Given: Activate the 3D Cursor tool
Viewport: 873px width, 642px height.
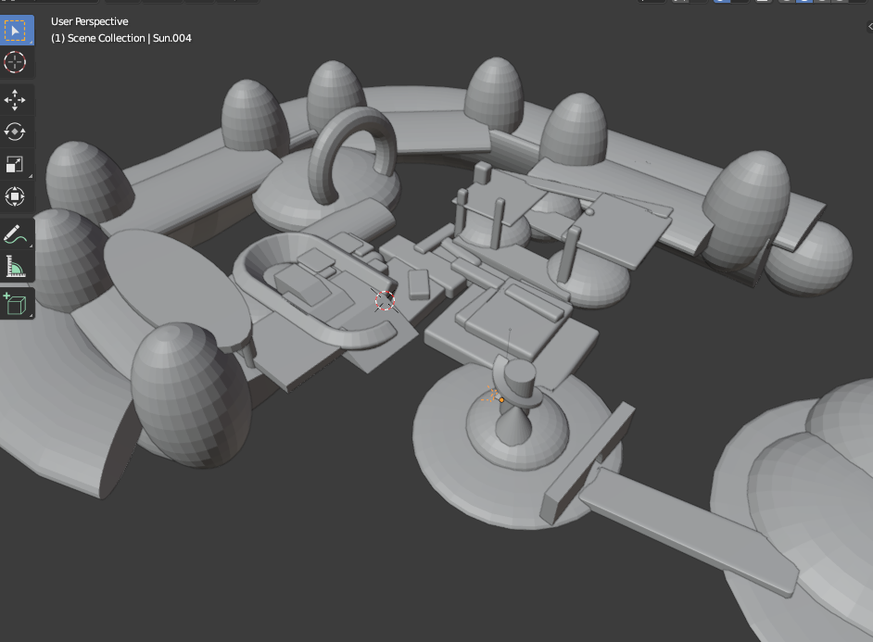Looking at the screenshot, I should tap(15, 62).
